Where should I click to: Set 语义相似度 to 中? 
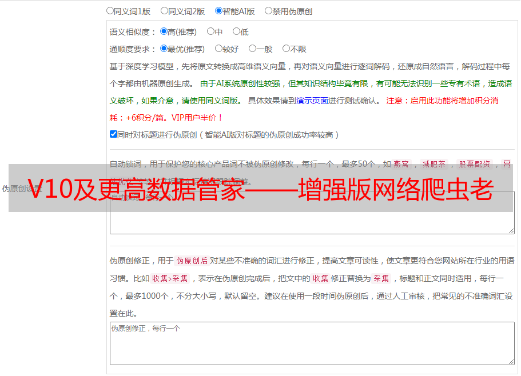click(210, 31)
